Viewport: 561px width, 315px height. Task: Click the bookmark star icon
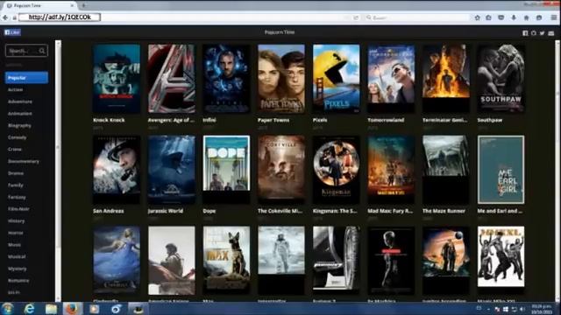pos(477,17)
